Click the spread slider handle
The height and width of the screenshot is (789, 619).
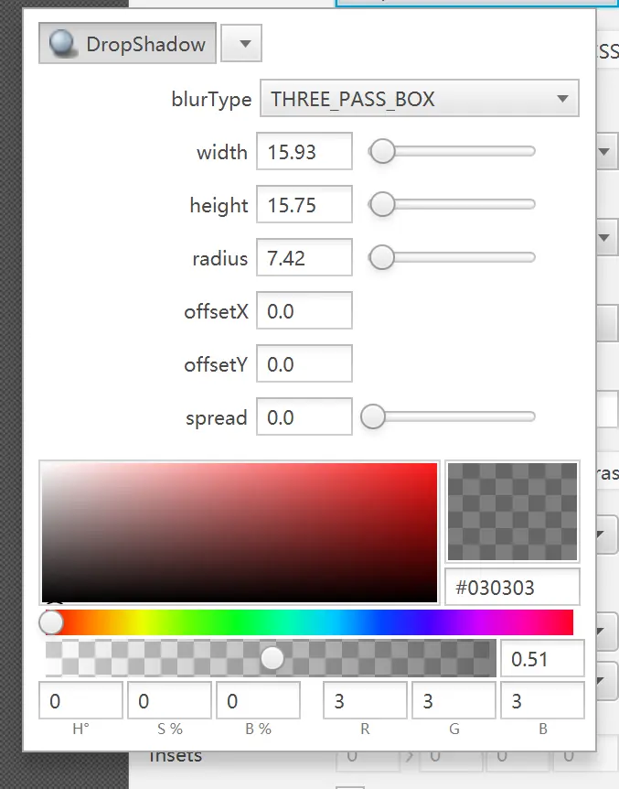tap(373, 417)
